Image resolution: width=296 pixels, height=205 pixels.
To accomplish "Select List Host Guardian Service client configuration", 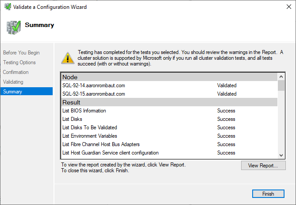I will coord(110,153).
